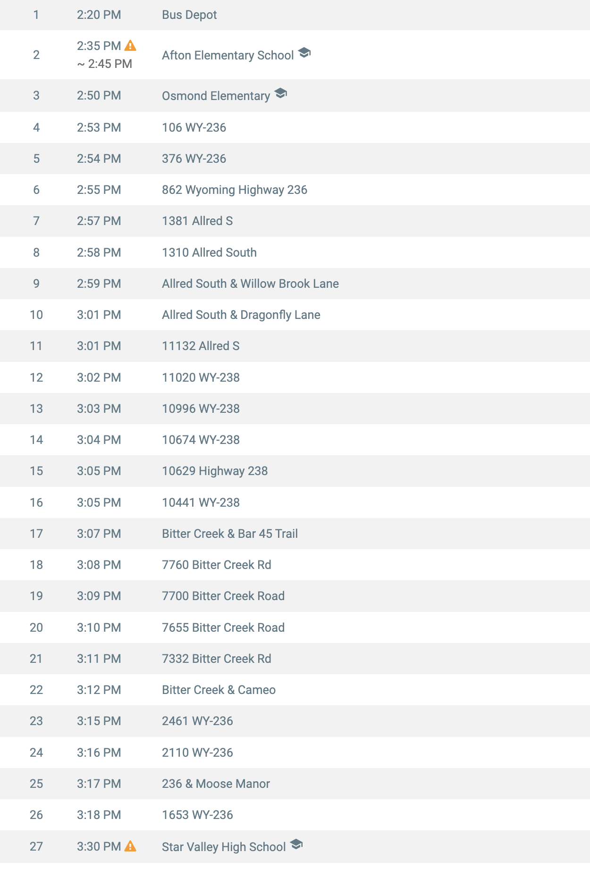The height and width of the screenshot is (869, 590).
Task: Click stop number 26 in the list
Action: [36, 815]
